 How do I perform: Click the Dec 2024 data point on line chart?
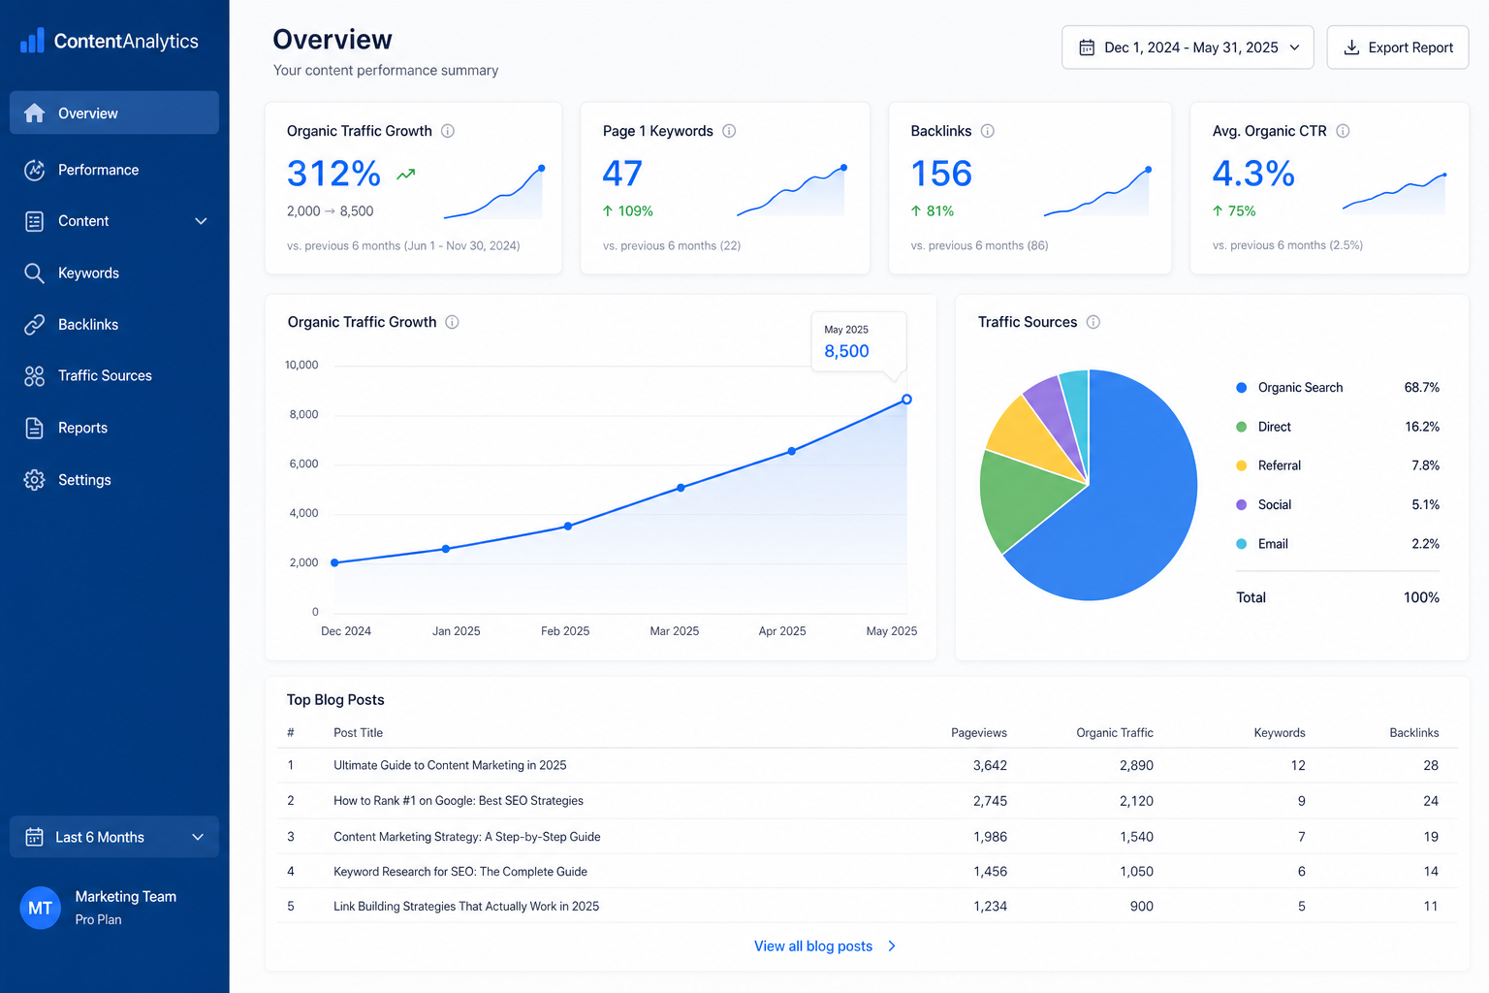[x=334, y=562]
